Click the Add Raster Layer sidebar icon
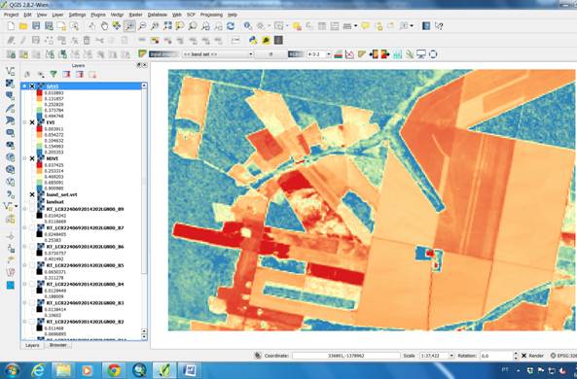Screen dimensions: 577x379 [x=11, y=84]
